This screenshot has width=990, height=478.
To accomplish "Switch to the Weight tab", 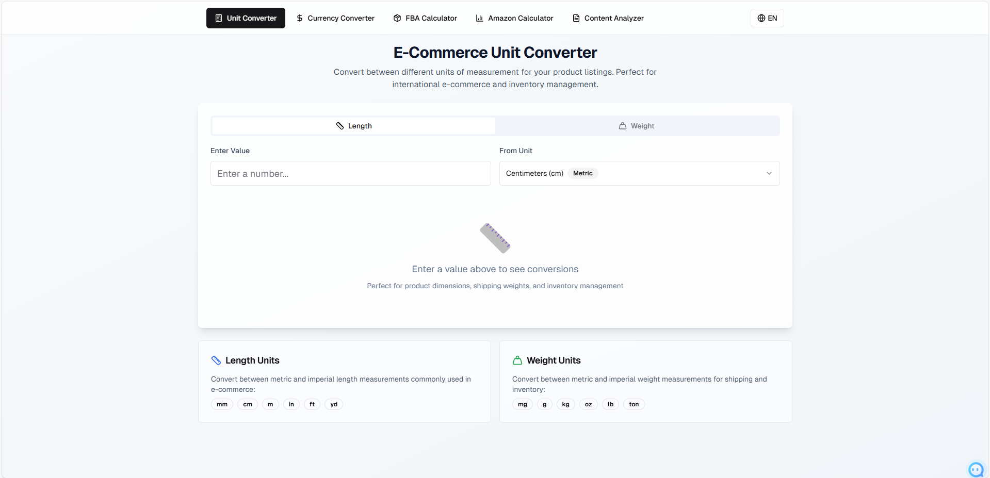I will click(x=637, y=126).
